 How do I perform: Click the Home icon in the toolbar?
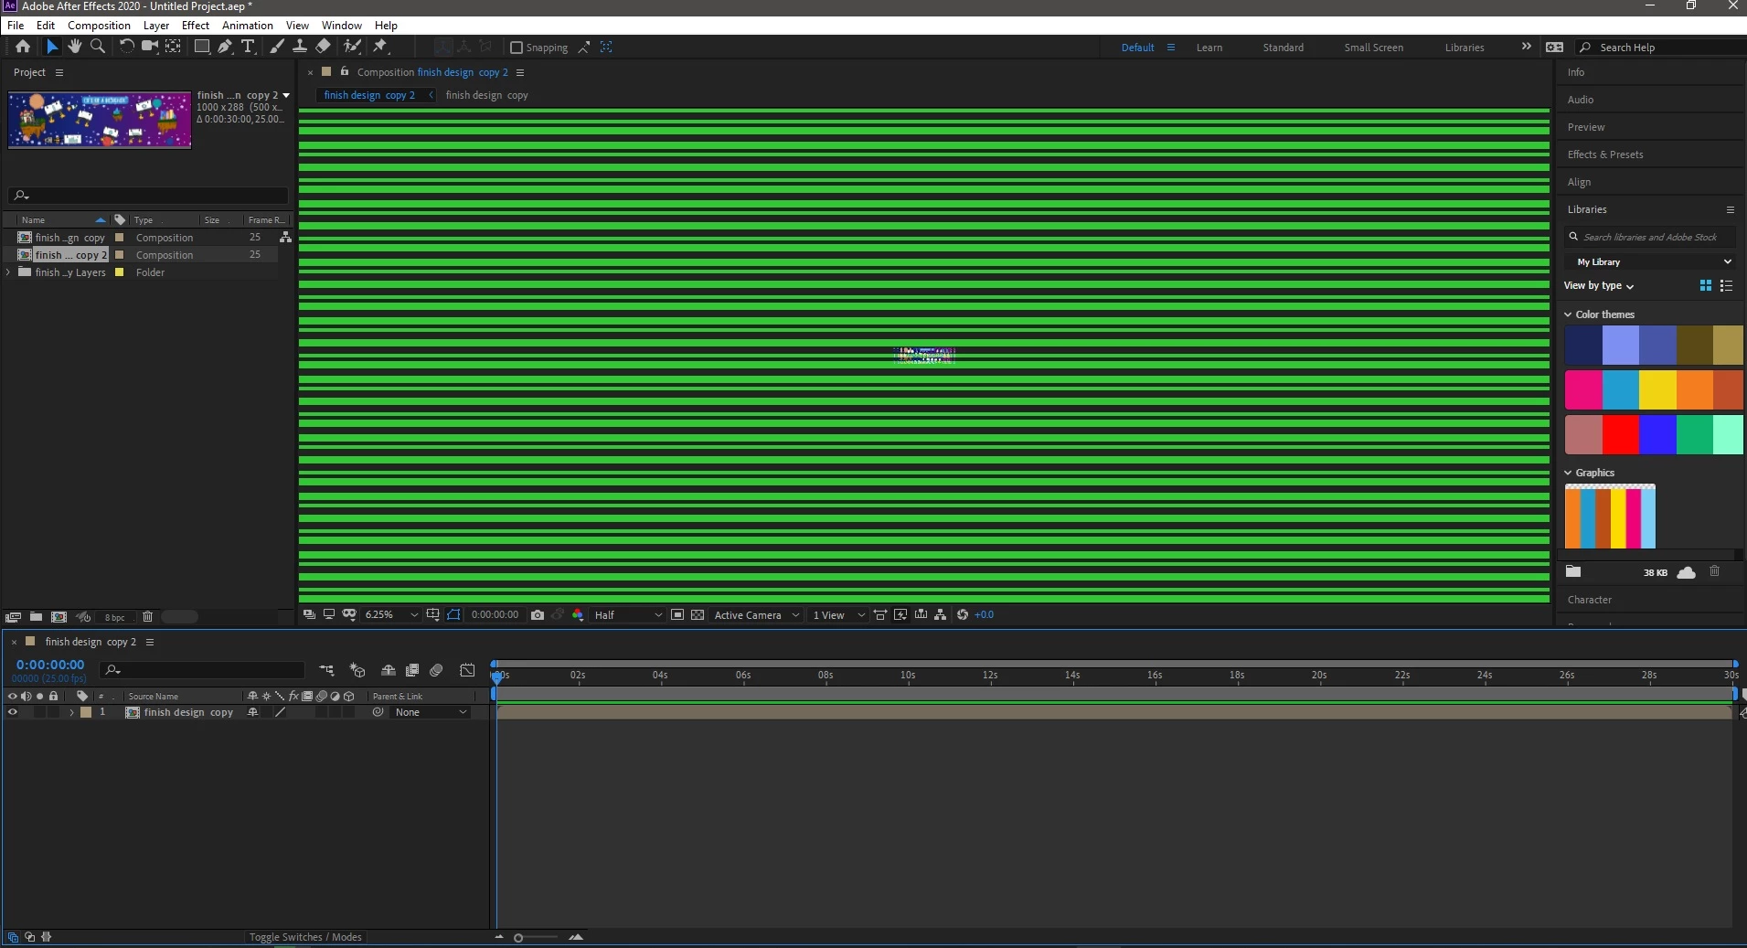(23, 47)
